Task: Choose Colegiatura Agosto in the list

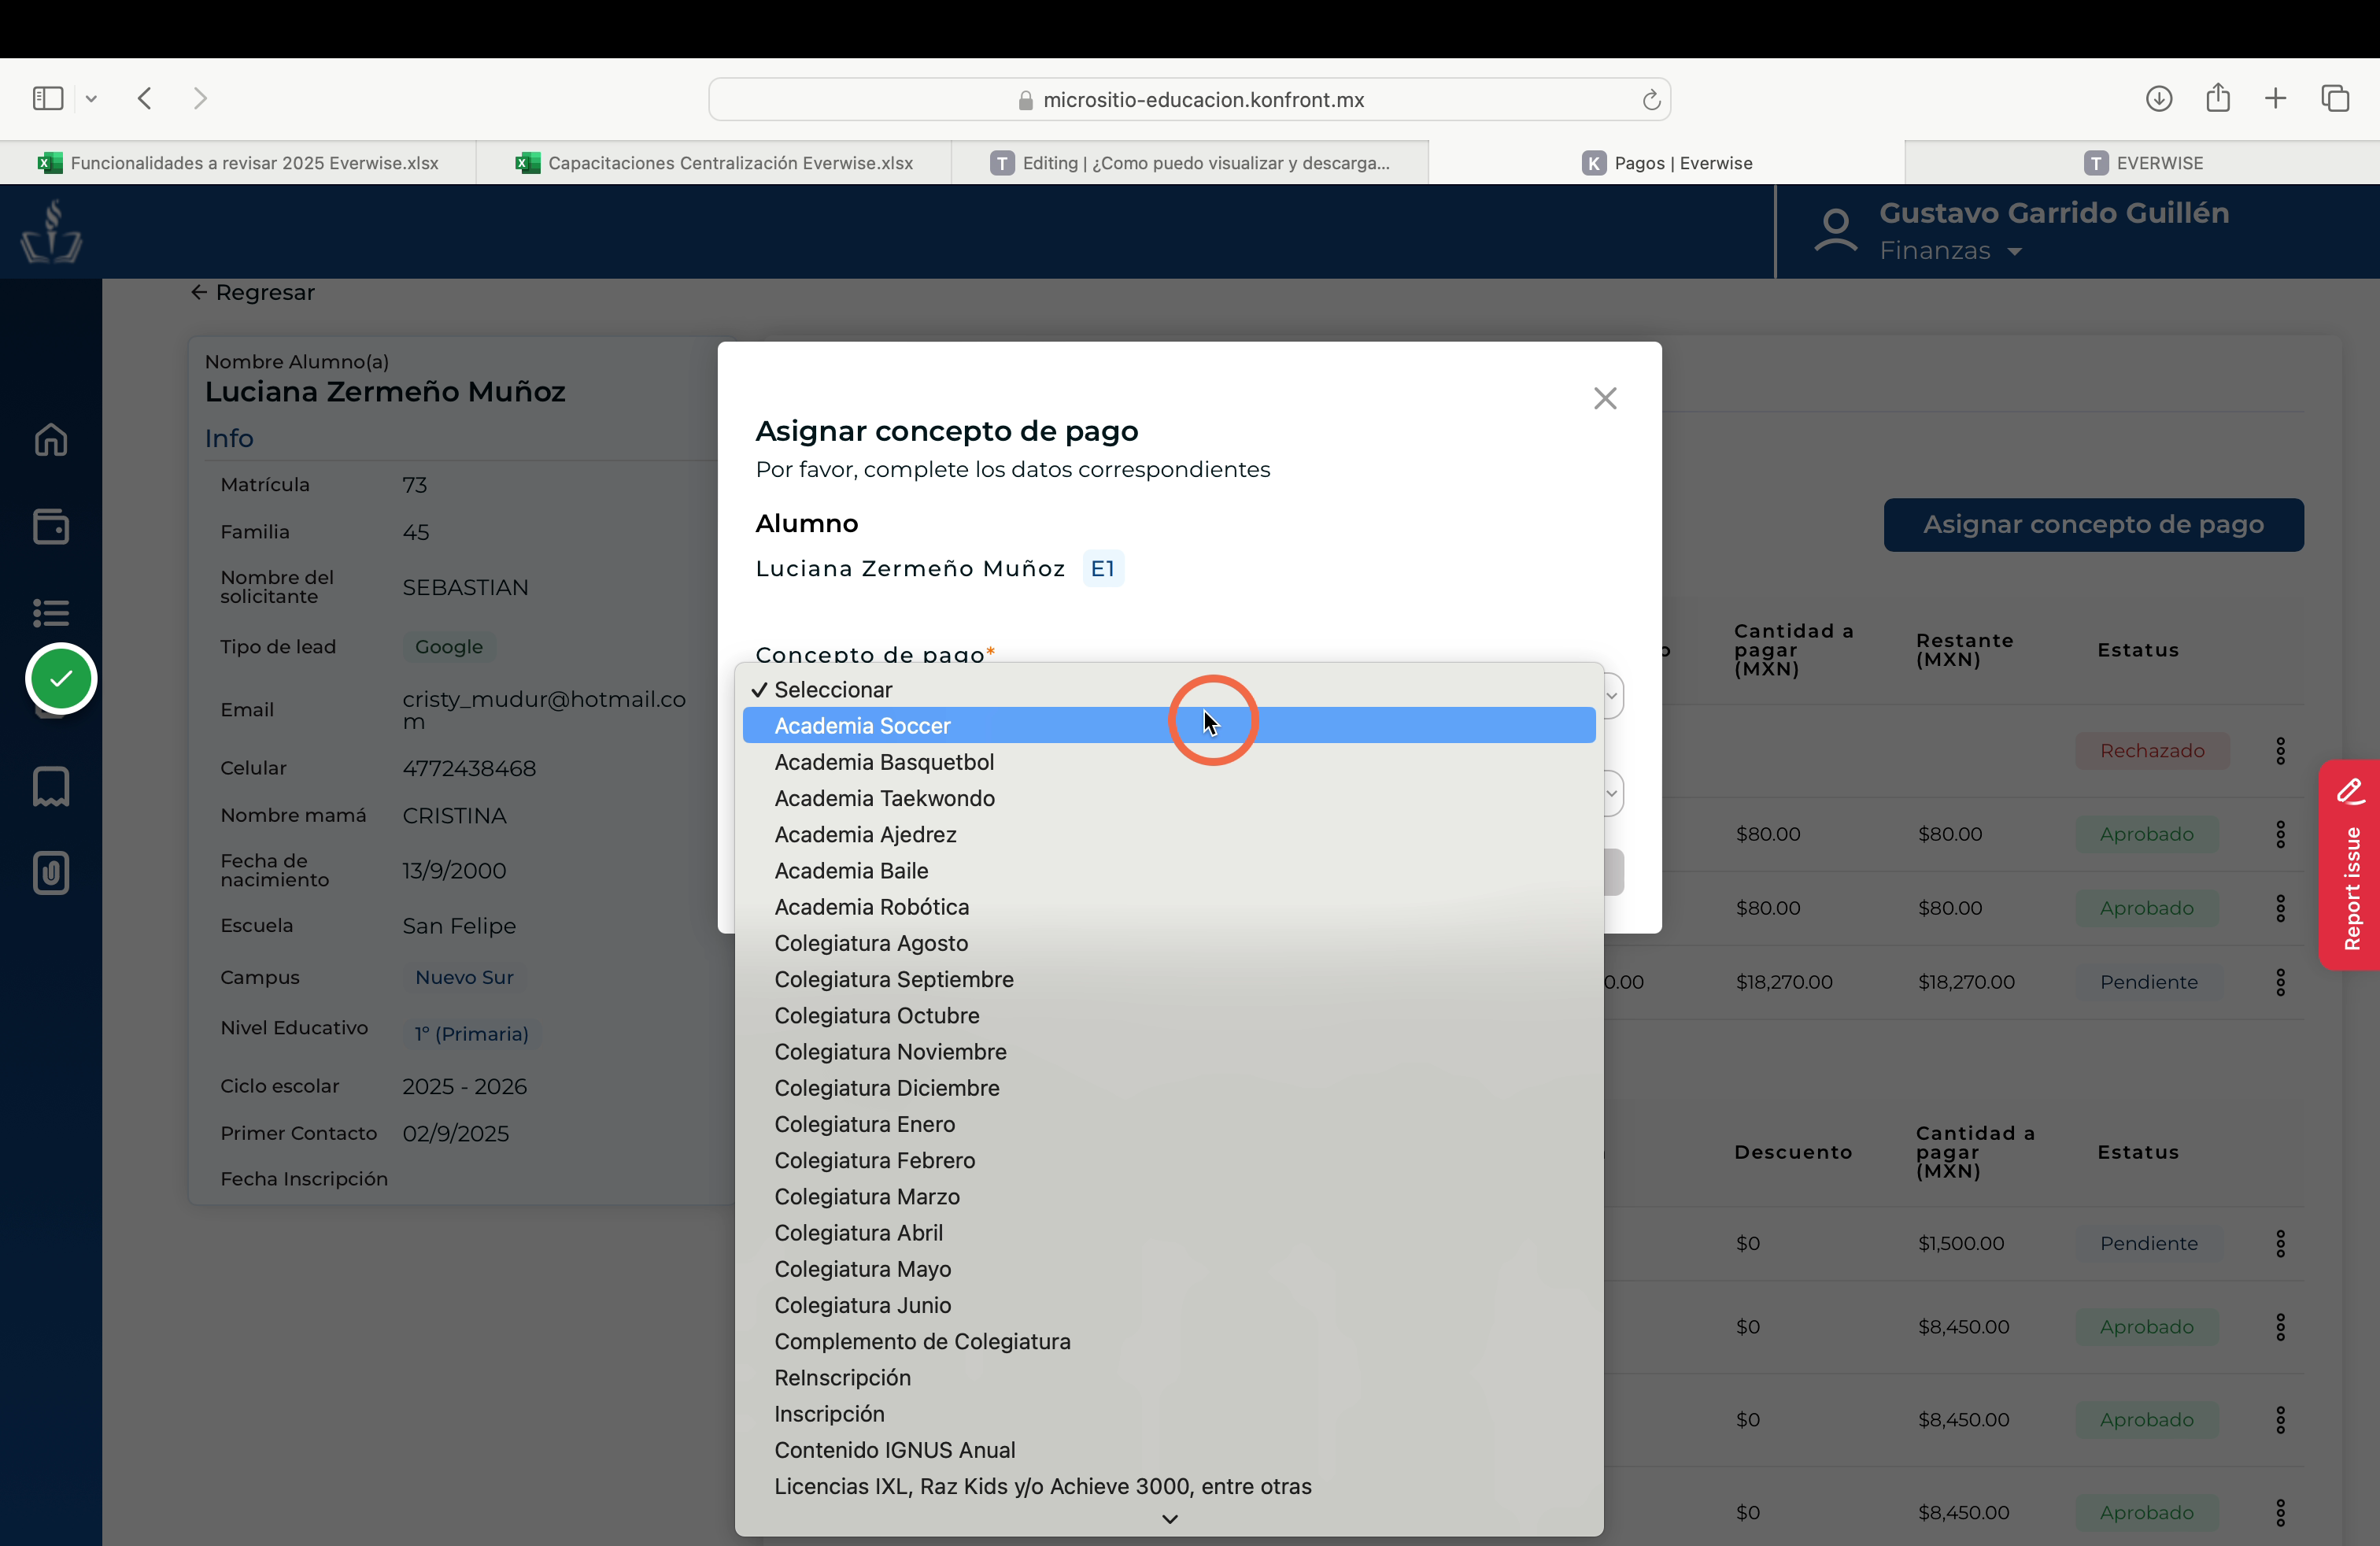Action: click(x=1169, y=943)
